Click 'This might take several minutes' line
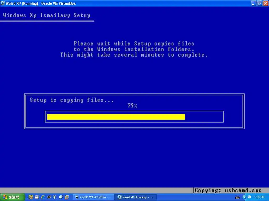The image size is (269, 201). (x=134, y=55)
